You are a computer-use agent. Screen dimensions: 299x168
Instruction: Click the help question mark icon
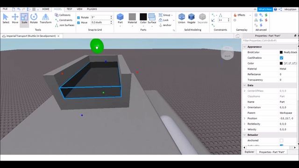point(275,9)
